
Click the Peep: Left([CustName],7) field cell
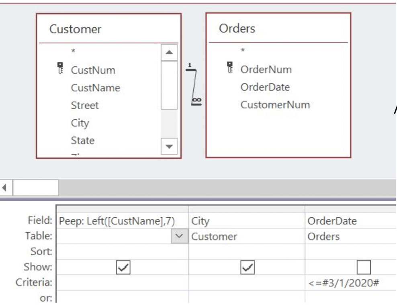click(x=123, y=221)
